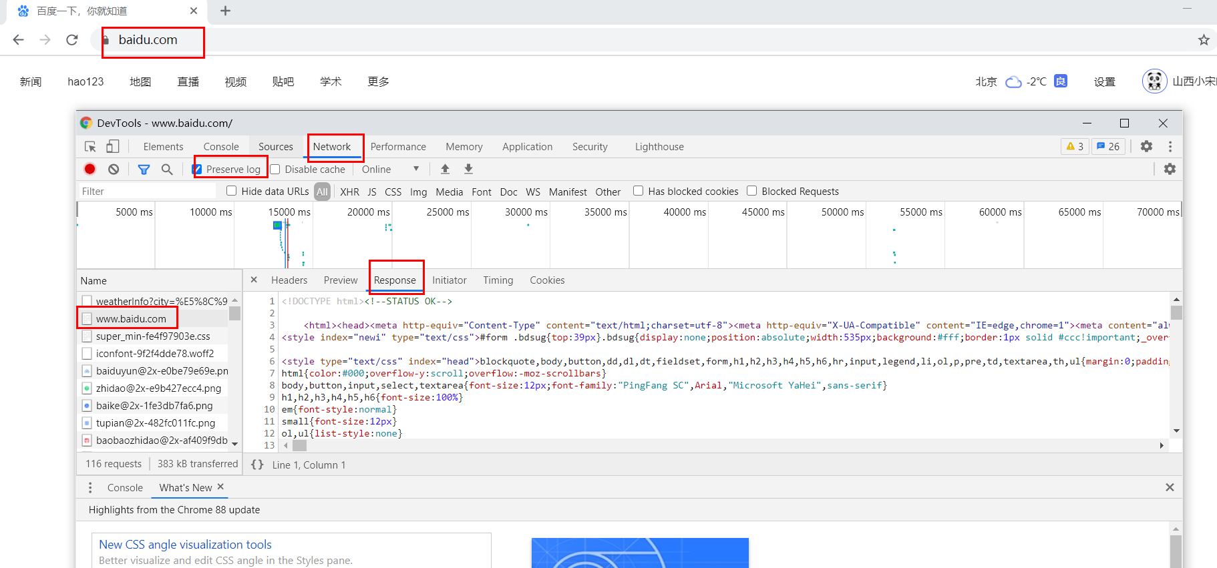Open the 贴吧 link on Baidu
Image resolution: width=1217 pixels, height=568 pixels.
pyautogui.click(x=283, y=81)
